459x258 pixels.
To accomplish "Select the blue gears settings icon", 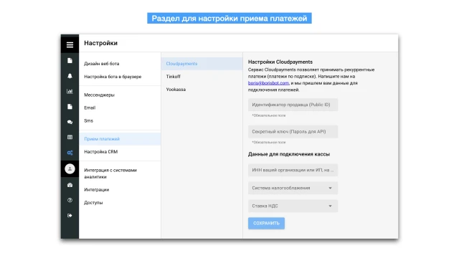I will [x=70, y=153].
